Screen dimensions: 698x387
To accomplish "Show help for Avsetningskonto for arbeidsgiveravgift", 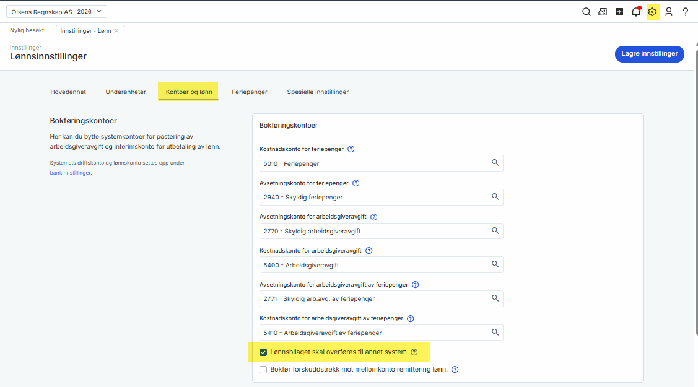I will [373, 217].
